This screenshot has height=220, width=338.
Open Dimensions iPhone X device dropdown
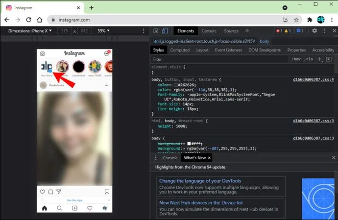tap(30, 31)
